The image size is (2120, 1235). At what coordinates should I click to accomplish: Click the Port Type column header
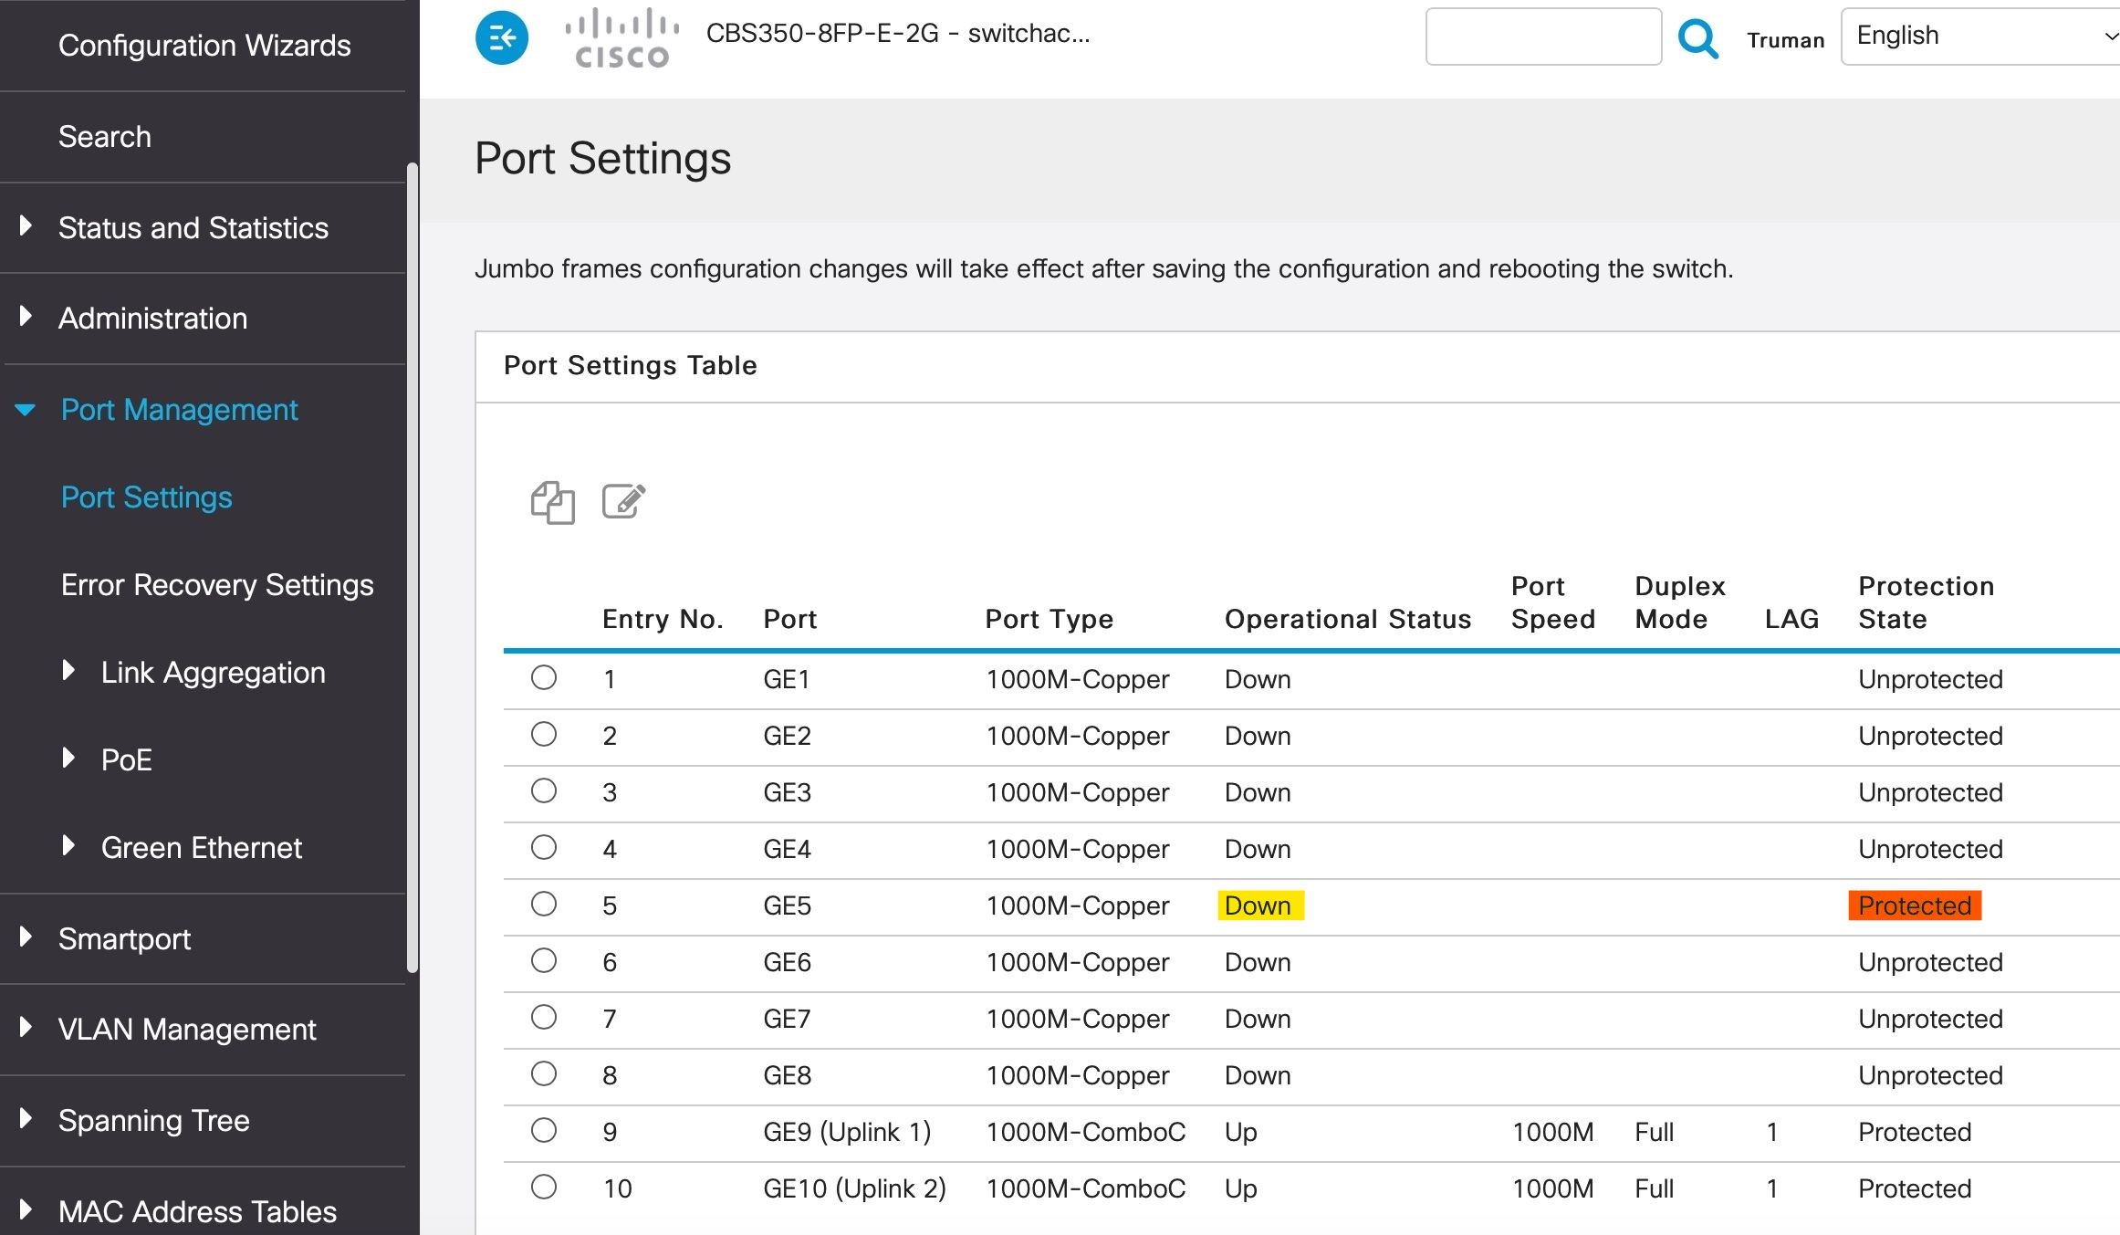(1050, 619)
